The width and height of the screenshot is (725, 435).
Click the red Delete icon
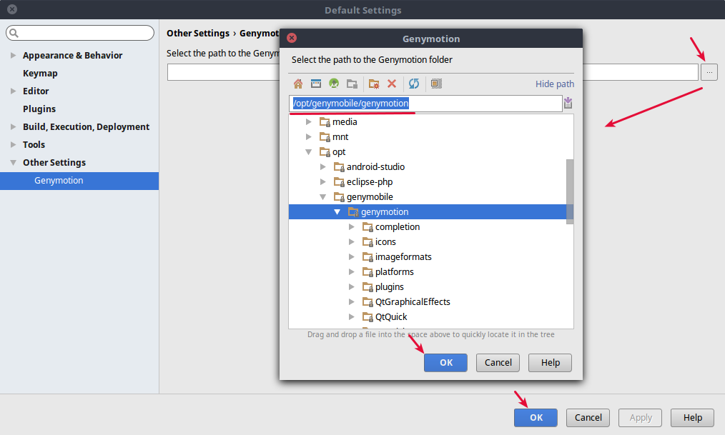[x=392, y=84]
